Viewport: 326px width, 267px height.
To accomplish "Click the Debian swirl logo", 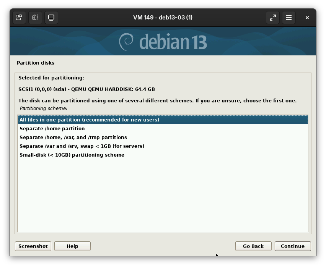I will point(126,41).
